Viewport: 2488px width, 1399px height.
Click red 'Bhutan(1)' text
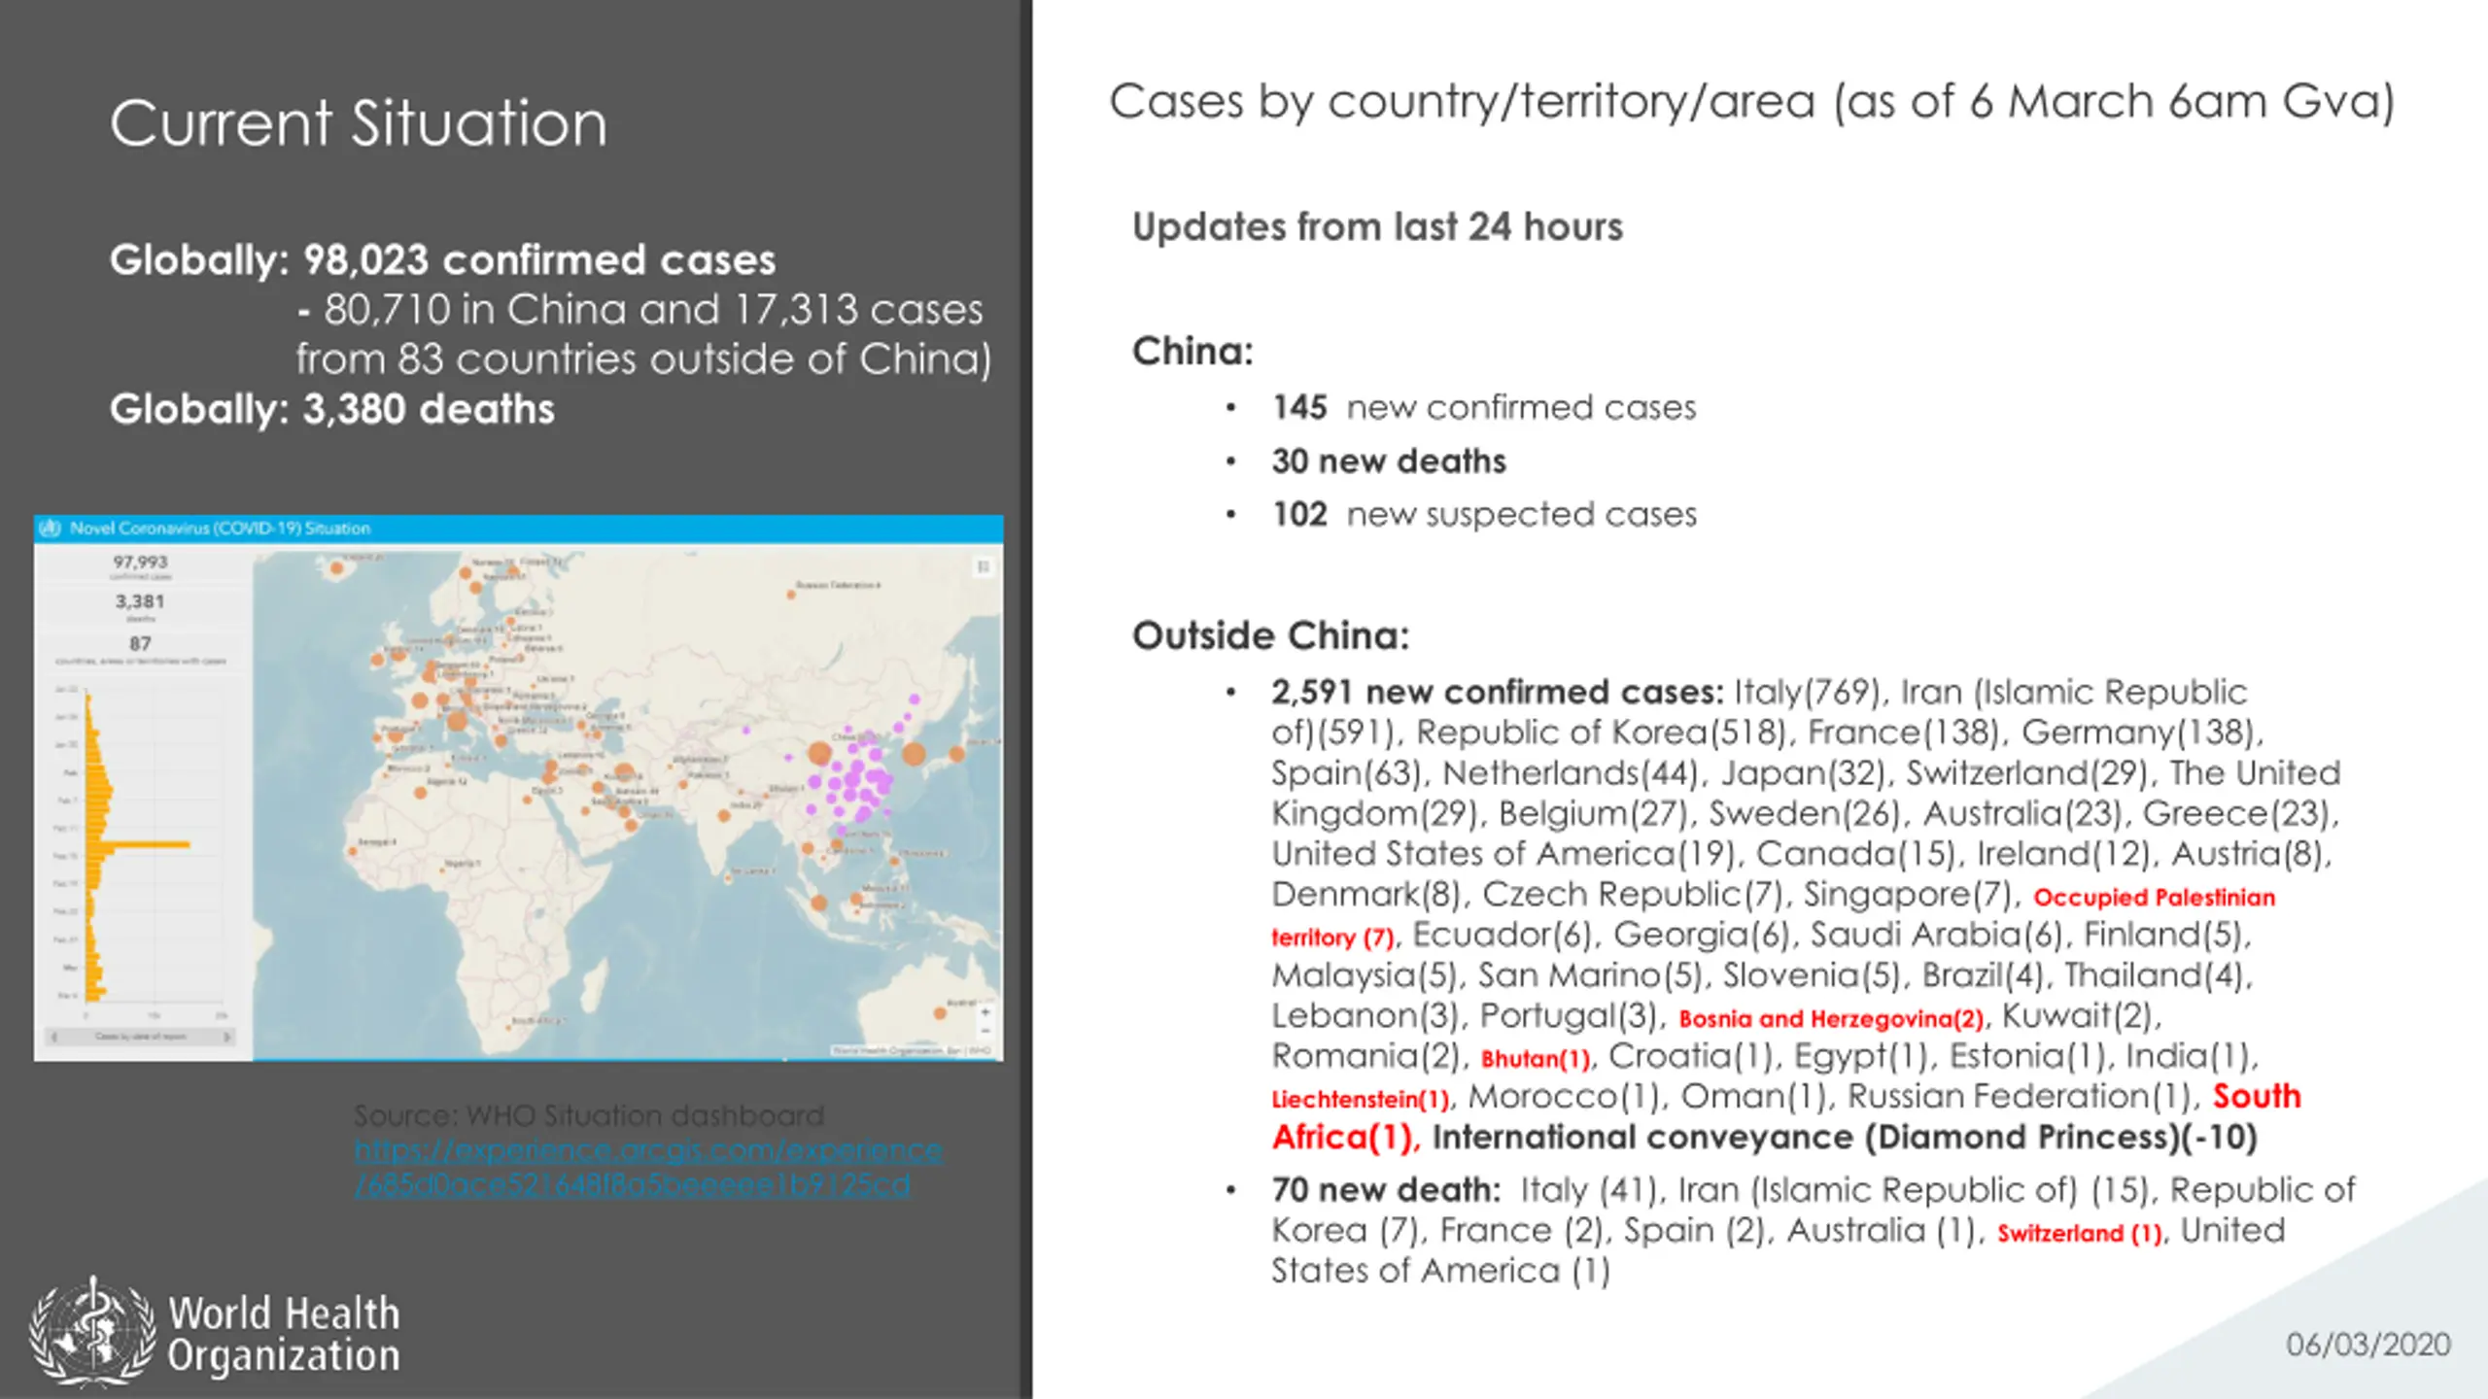[1536, 1059]
